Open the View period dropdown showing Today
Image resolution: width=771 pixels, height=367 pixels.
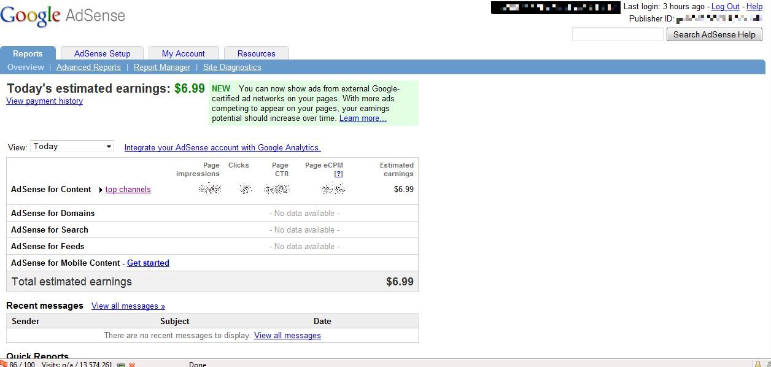point(72,146)
